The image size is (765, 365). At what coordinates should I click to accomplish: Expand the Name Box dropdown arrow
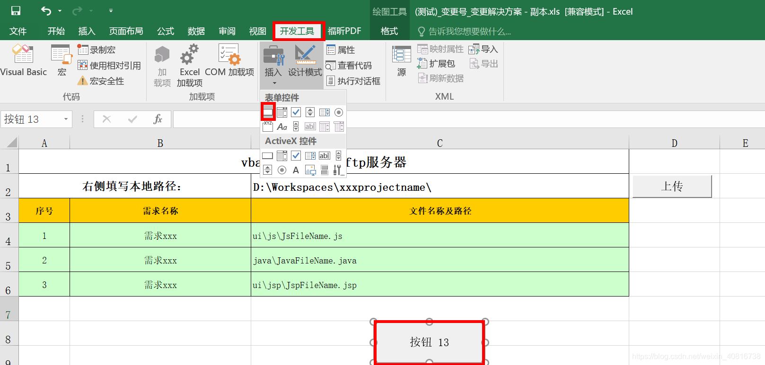[66, 119]
